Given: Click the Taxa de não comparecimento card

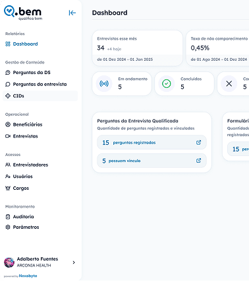Looking at the screenshot, I should click(217, 48).
